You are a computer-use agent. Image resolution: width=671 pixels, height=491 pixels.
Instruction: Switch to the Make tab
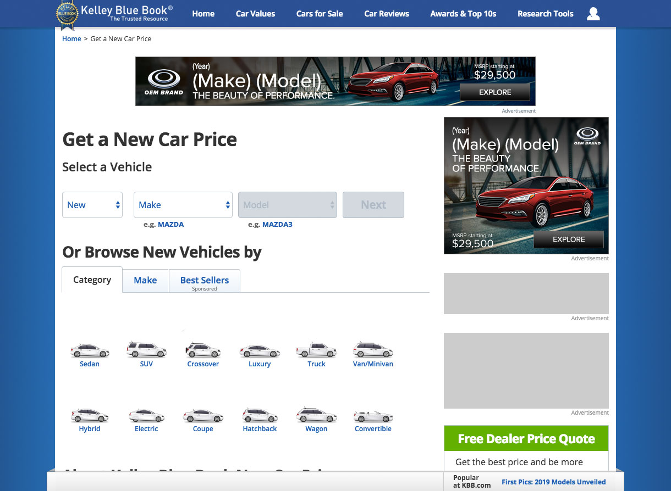click(145, 281)
